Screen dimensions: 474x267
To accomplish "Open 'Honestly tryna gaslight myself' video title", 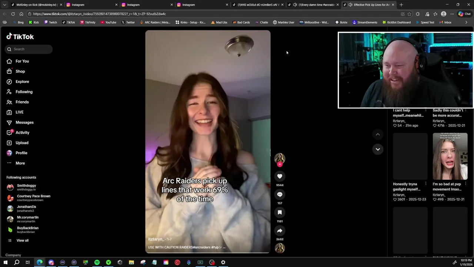I will pos(407,187).
